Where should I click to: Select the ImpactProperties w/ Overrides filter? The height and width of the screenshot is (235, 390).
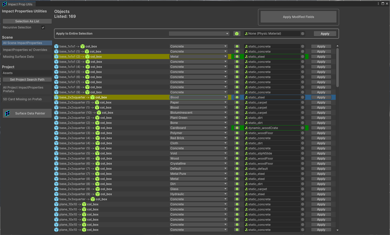[x=25, y=50]
